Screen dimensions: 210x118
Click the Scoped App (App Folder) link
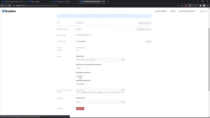[x=83, y=35]
